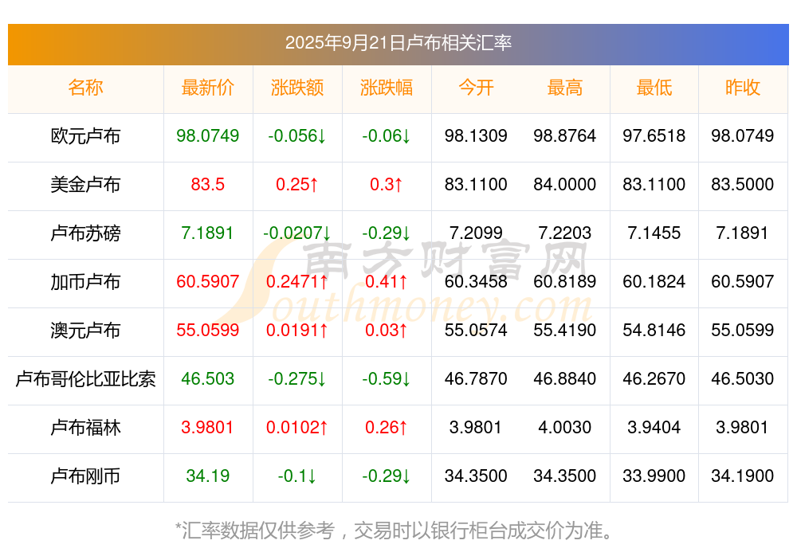The height and width of the screenshot is (556, 797).
Task: Click change percent -0.06↓
Action: (387, 135)
